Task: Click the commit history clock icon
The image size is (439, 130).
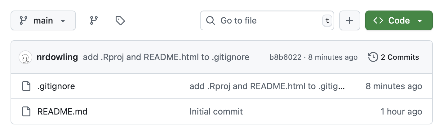Action: (x=373, y=57)
